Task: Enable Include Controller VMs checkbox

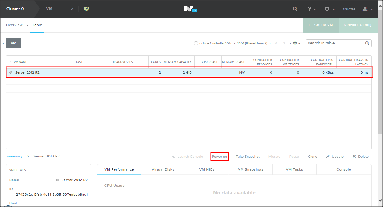Action: pyautogui.click(x=196, y=43)
